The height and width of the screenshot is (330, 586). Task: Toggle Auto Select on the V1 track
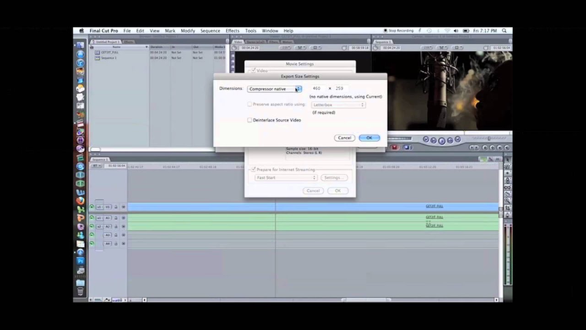pos(123,207)
